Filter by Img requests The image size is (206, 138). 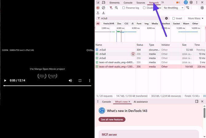point(146,24)
